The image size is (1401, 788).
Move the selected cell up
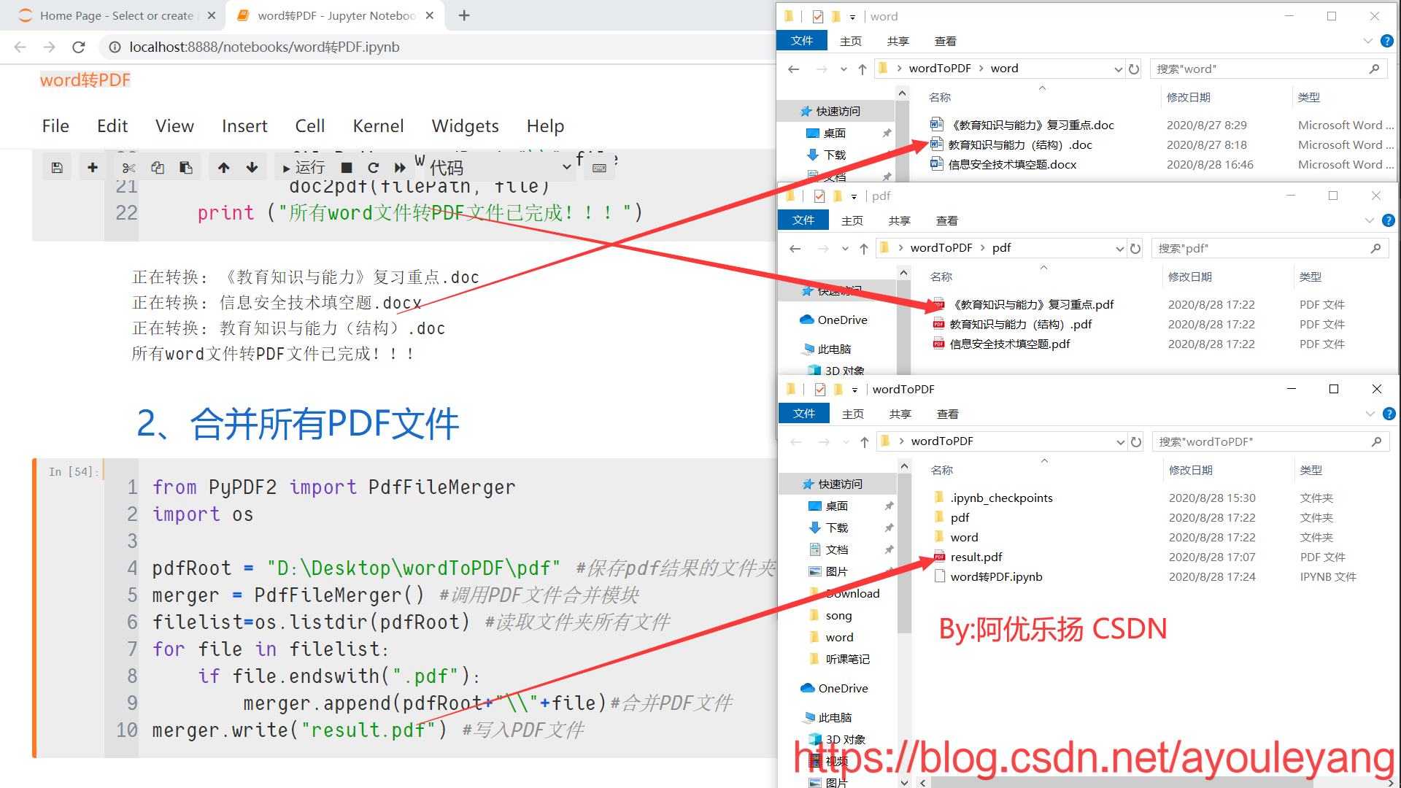coord(224,168)
